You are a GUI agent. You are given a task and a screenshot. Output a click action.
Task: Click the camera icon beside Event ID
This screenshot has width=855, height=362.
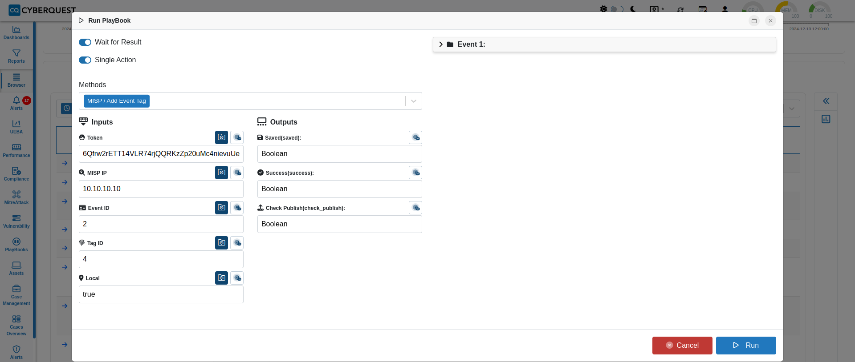click(x=221, y=208)
